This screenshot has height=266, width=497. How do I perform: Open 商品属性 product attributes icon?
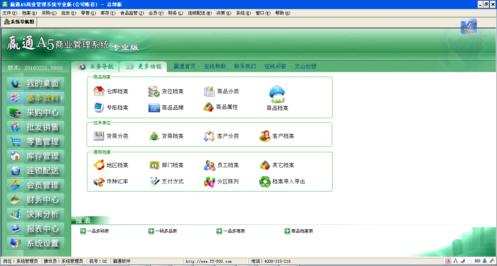(x=209, y=107)
